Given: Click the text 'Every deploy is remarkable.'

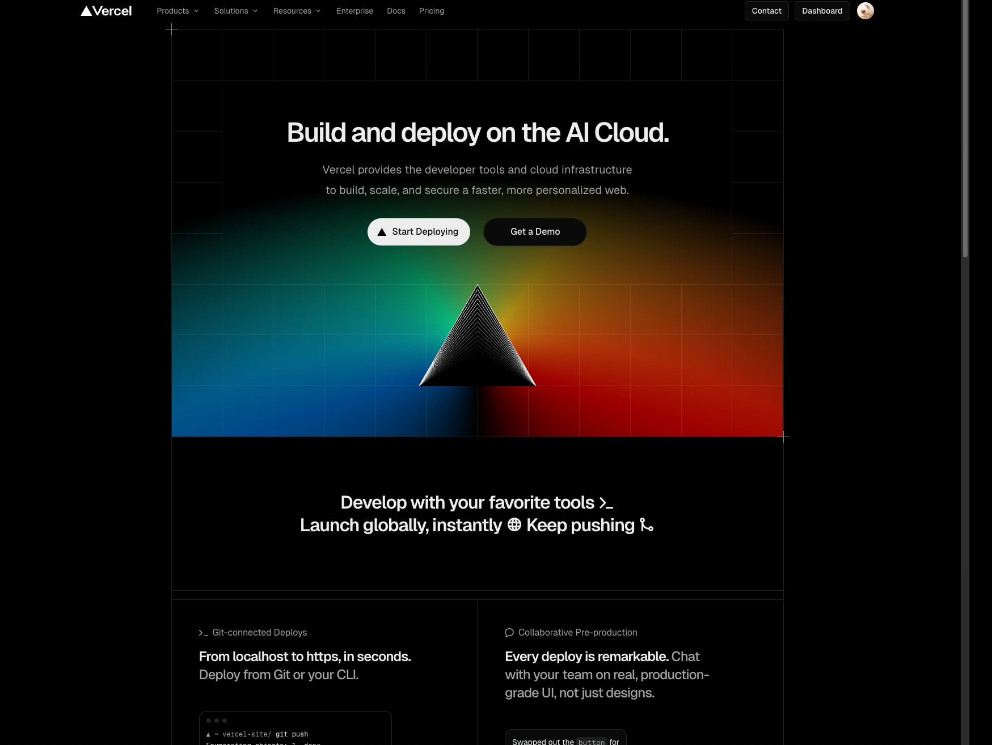Looking at the screenshot, I should (x=586, y=657).
